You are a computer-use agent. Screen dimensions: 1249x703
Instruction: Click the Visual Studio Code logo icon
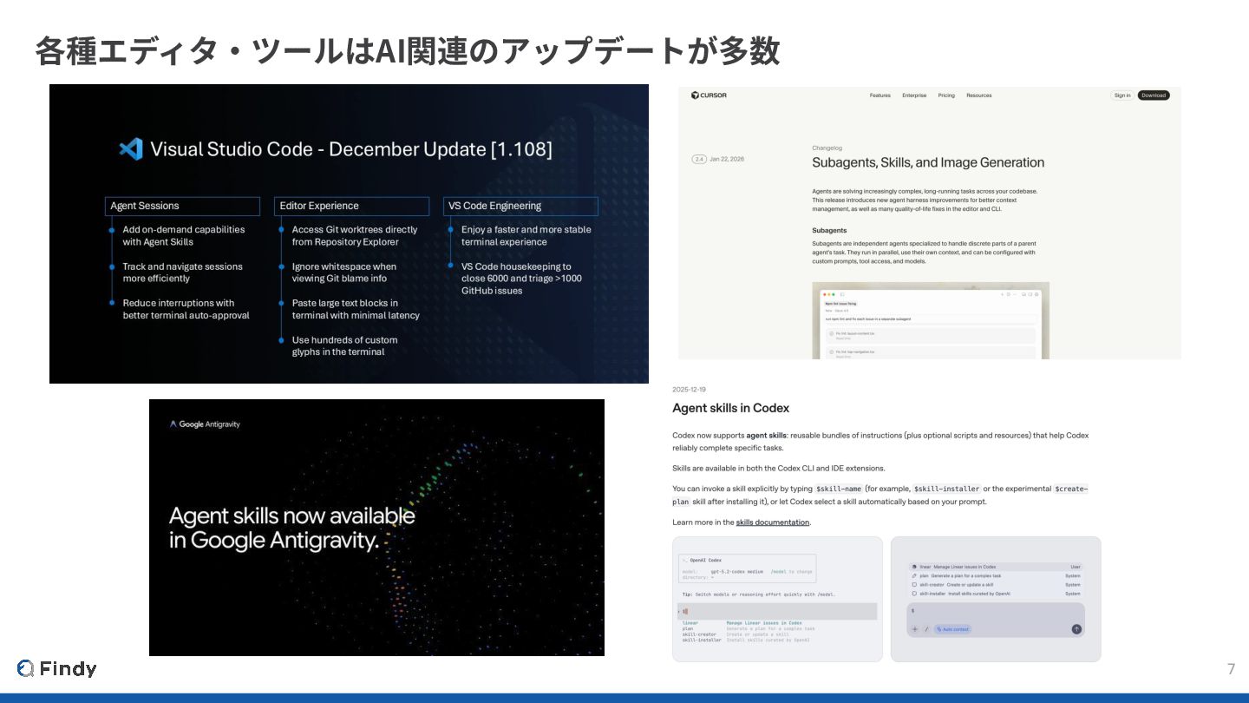pyautogui.click(x=131, y=149)
